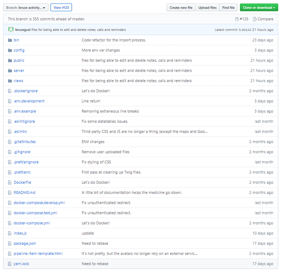
Task: Click the pipeline-item-template.html file icon
Action: point(10,254)
